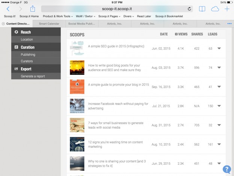Open 7 ways small businesses thumbnail
234x176 pixels.
(x=77, y=125)
